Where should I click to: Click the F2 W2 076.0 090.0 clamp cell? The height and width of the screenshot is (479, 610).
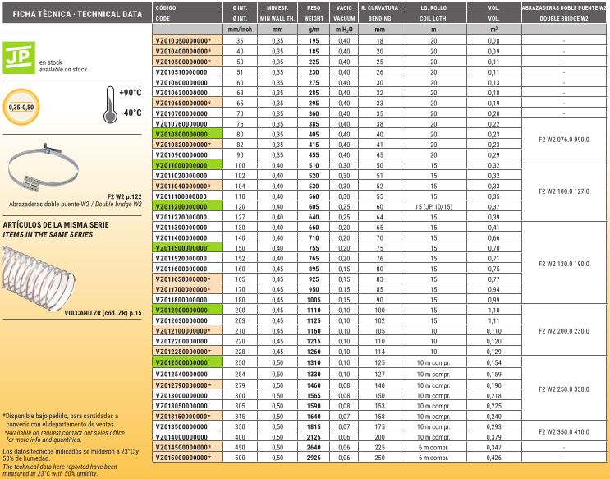pos(564,139)
